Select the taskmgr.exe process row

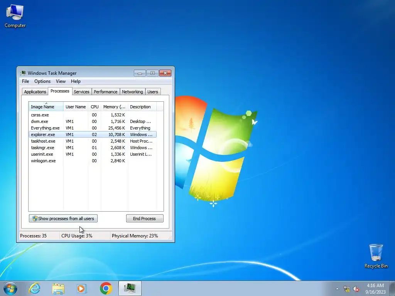tap(93, 148)
